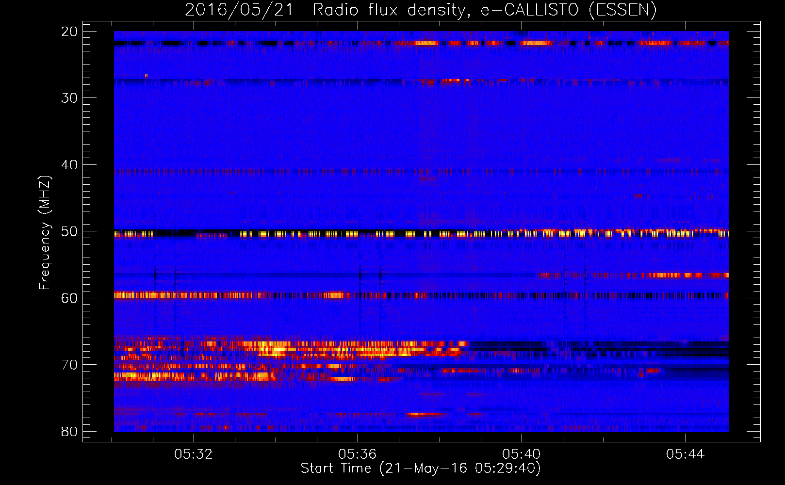Viewport: 785px width, 485px height.
Task: Click the '05:44' time tick label
Action: (685, 454)
